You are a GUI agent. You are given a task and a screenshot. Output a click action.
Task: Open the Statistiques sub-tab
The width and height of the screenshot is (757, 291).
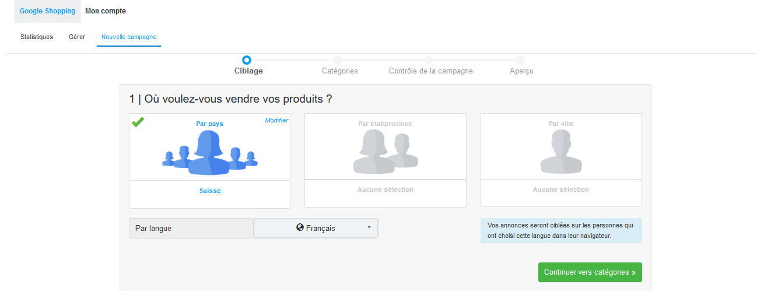click(x=37, y=37)
